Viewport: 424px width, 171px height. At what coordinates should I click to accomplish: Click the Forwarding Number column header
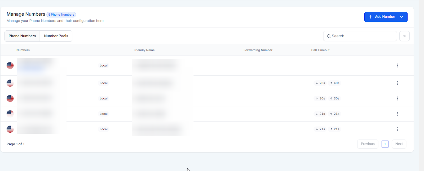click(258, 50)
